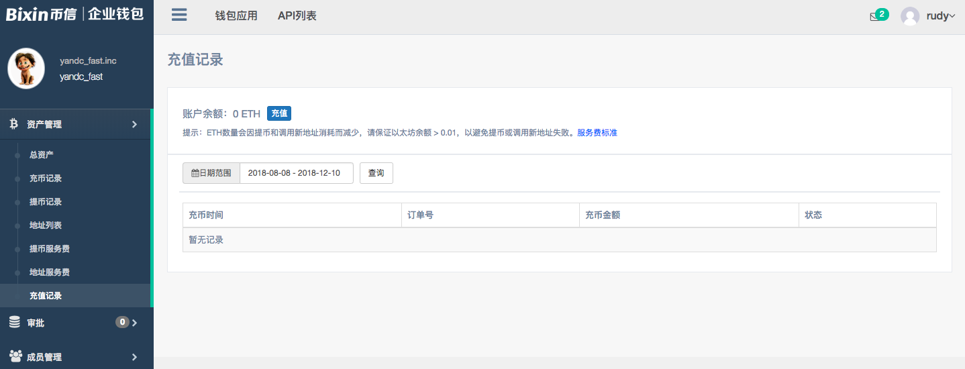This screenshot has height=369, width=965.
Task: Open the 服务费标准 link
Action: coord(597,133)
